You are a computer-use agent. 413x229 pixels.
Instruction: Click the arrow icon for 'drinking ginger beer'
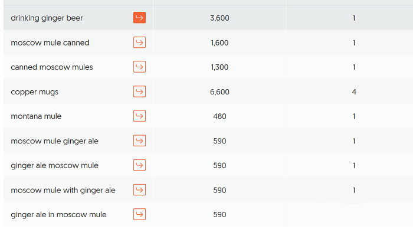click(139, 18)
